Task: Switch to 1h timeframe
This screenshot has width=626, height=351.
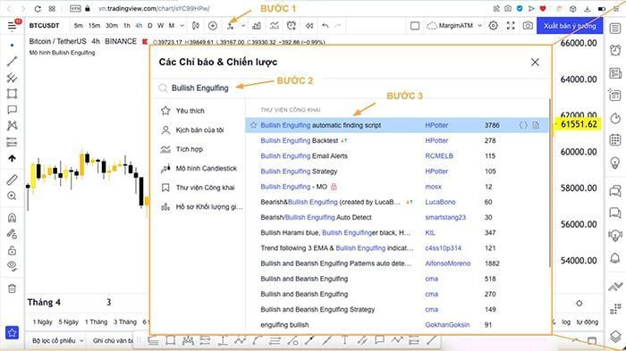Action: coord(127,26)
